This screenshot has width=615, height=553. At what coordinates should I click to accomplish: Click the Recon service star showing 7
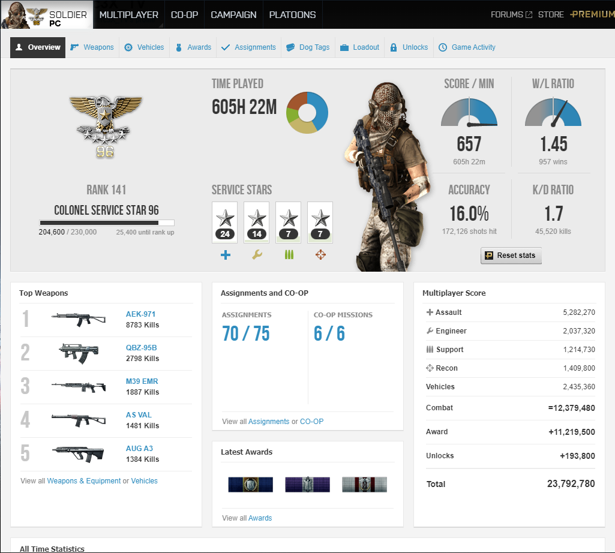point(320,222)
